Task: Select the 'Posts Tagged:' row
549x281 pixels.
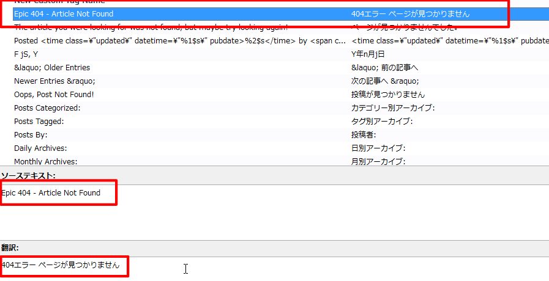Action: 39,122
